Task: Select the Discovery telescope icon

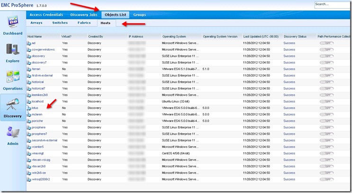Action: tap(13, 104)
